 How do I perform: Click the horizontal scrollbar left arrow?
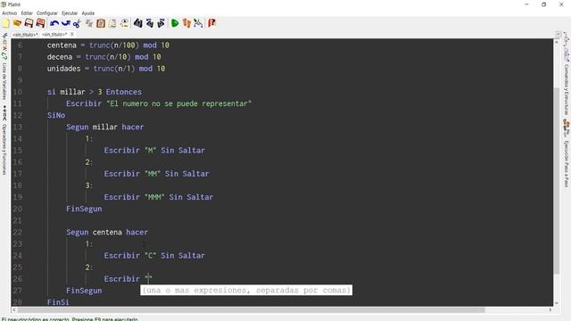[x=14, y=310]
